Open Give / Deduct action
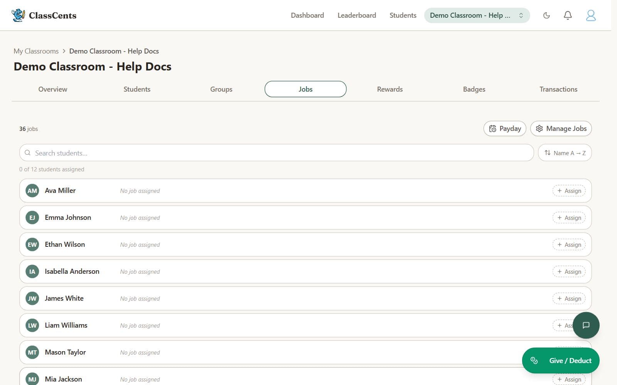 click(561, 361)
